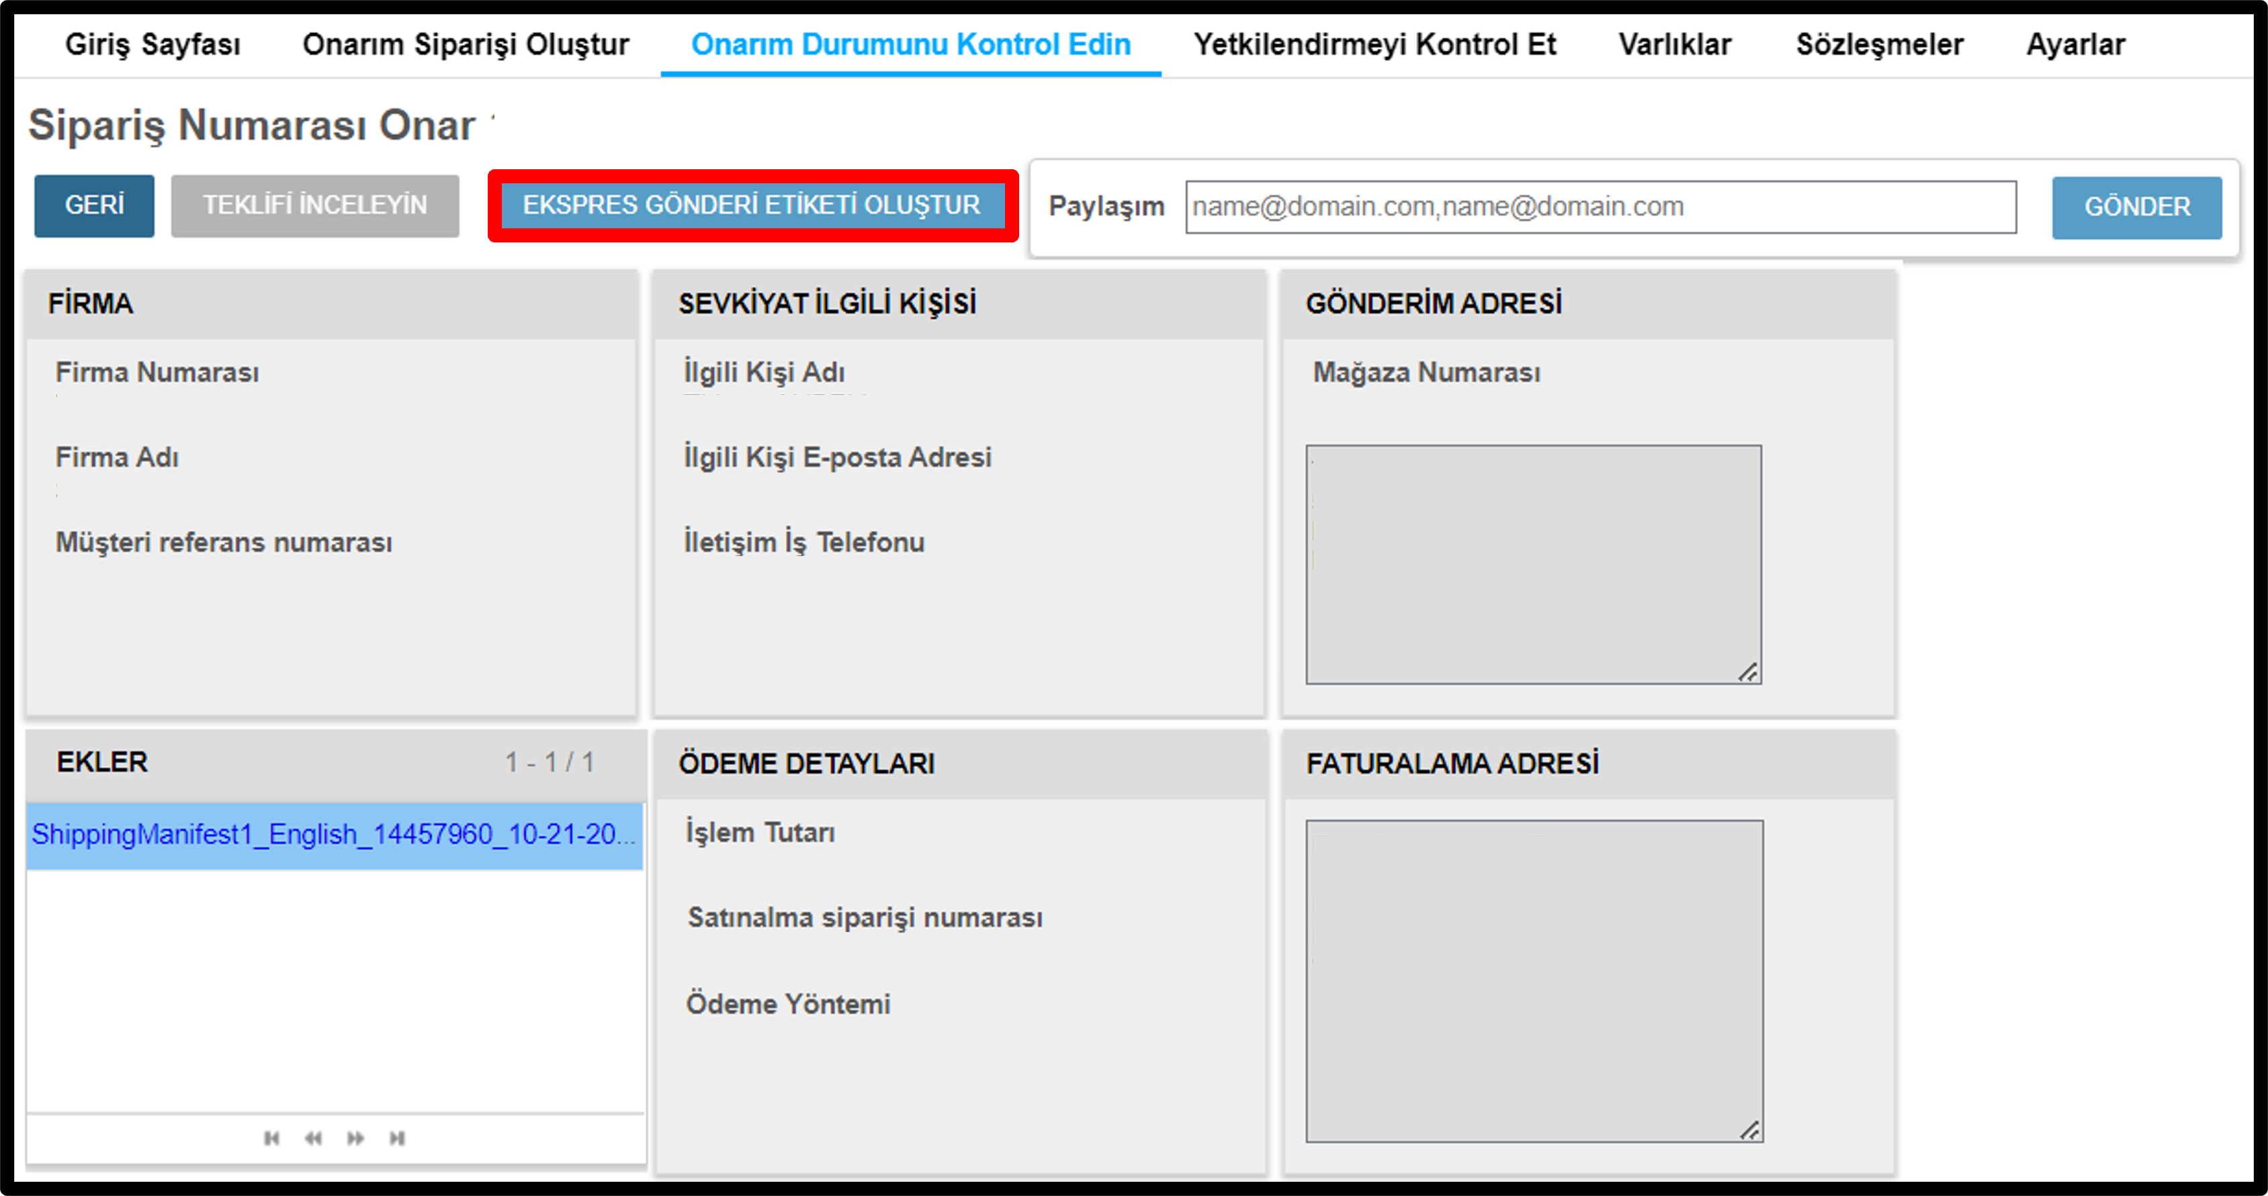The width and height of the screenshot is (2268, 1196).
Task: Click the Ödeme Yöntemi label
Action: coord(789,1004)
